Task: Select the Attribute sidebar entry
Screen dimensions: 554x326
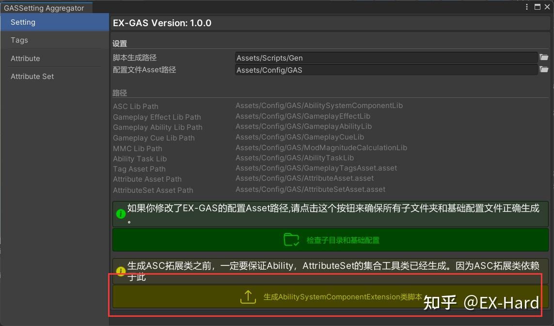Action: click(26, 58)
